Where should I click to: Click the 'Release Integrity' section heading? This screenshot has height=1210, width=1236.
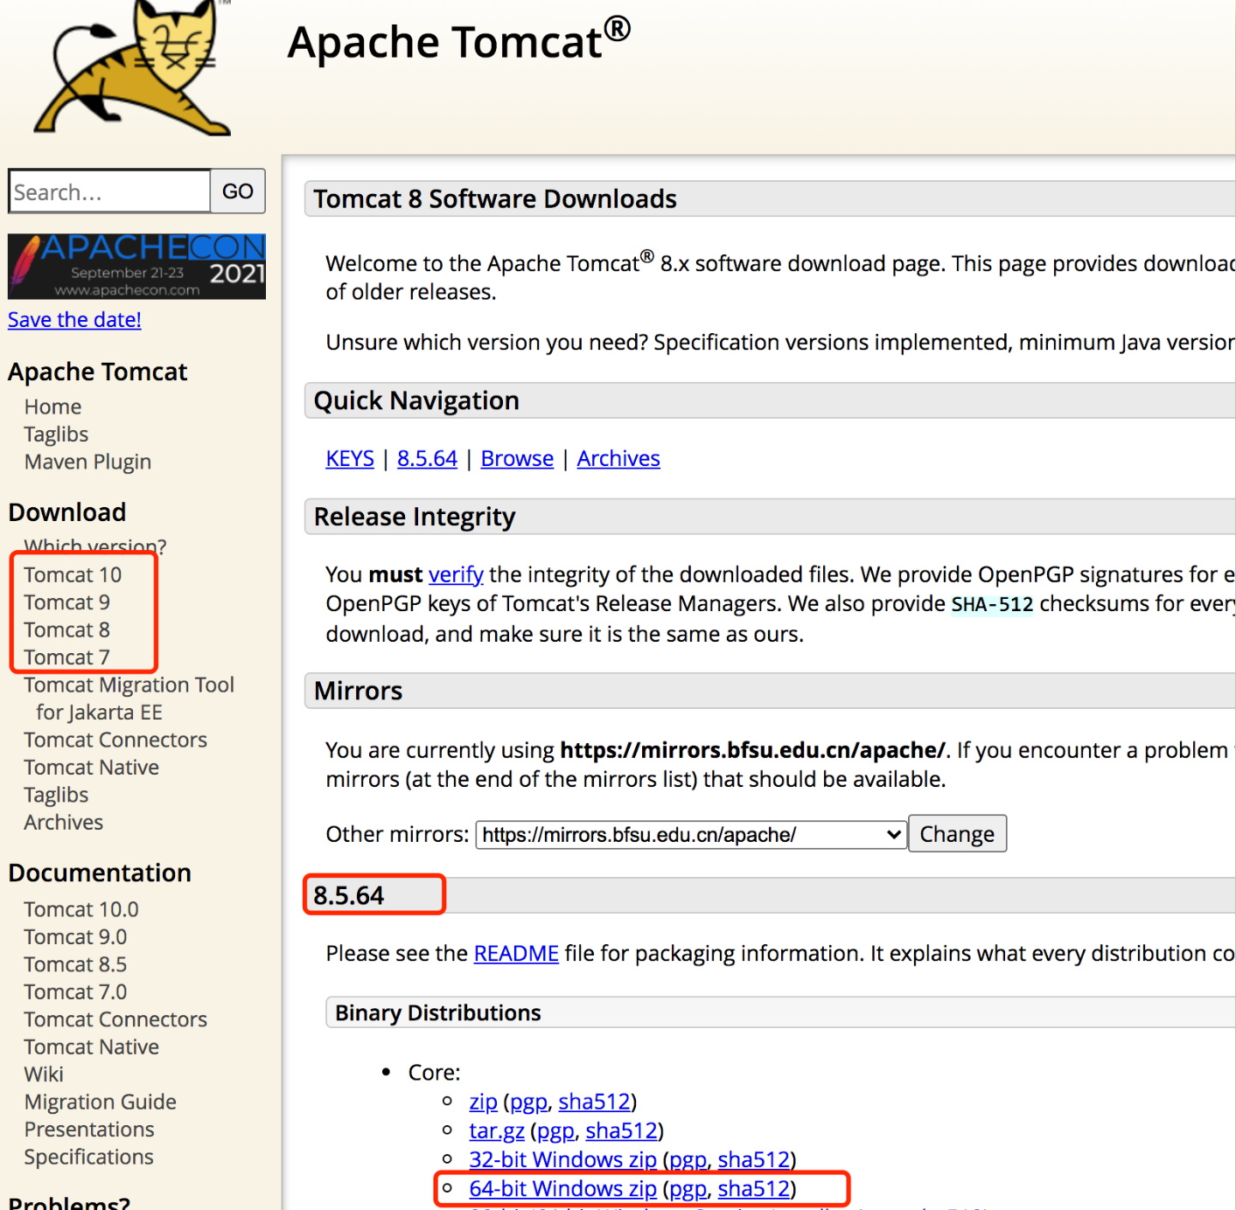(415, 518)
